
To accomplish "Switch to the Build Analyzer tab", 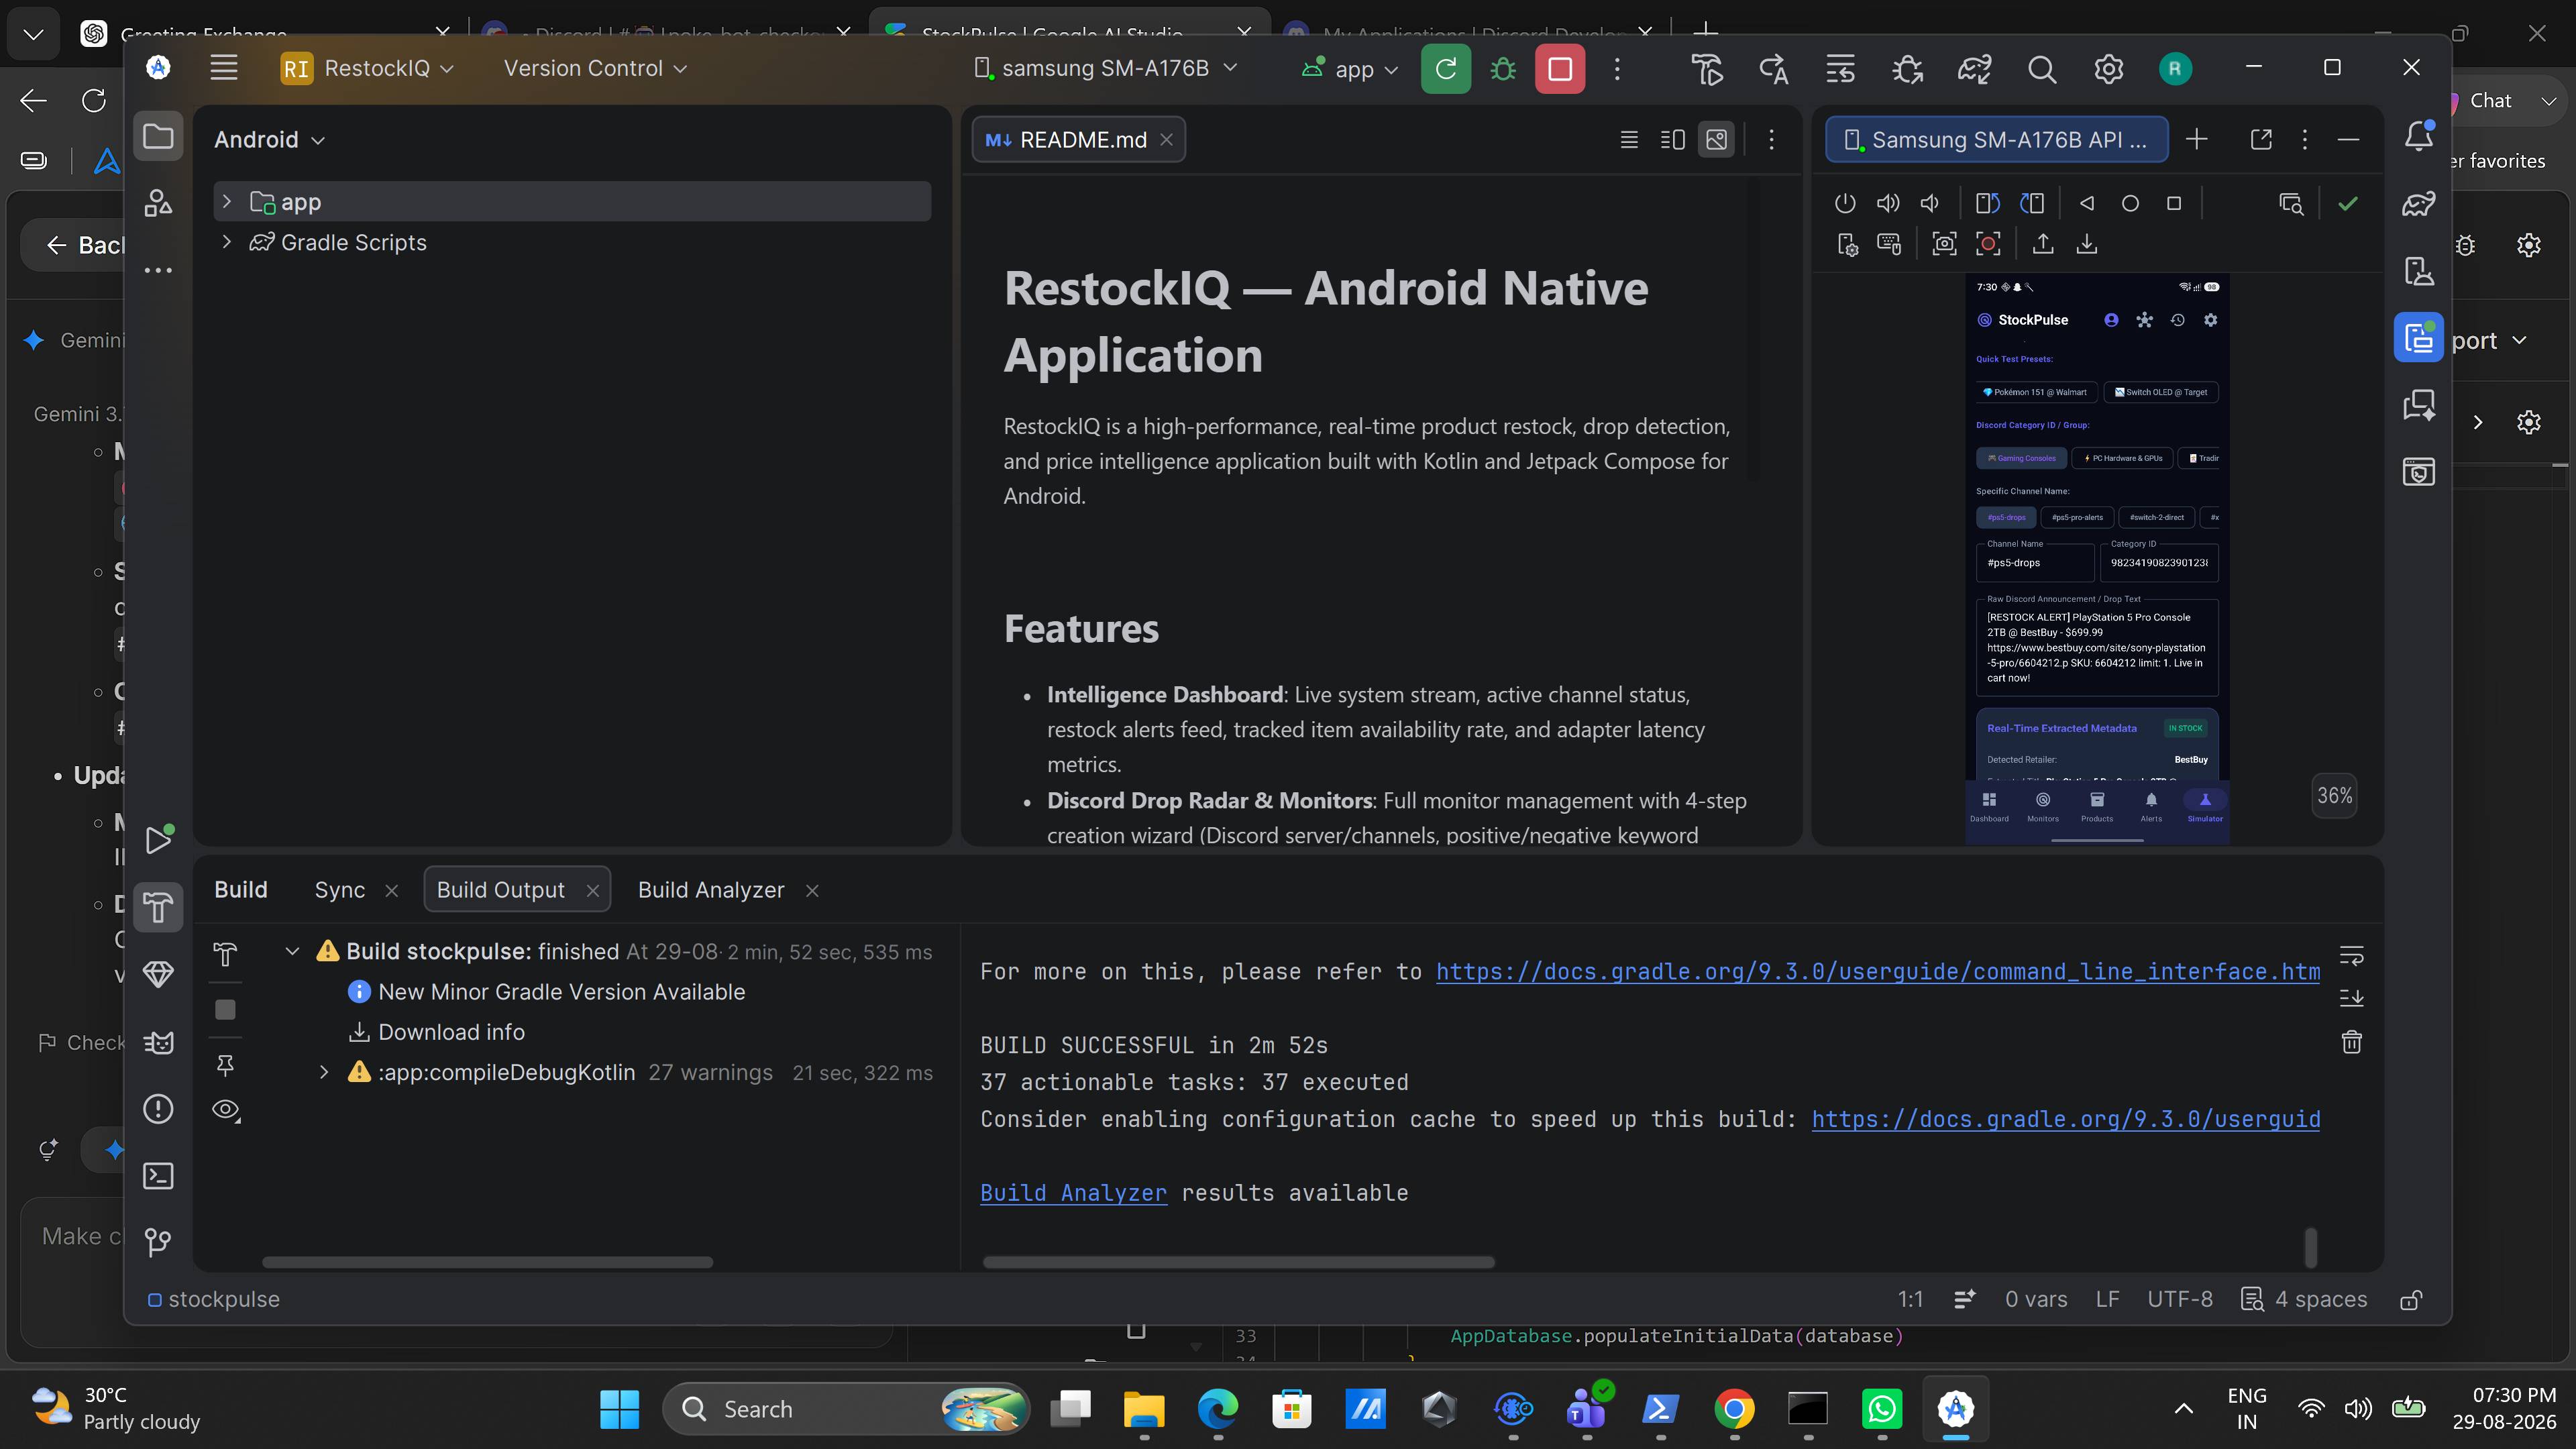I will [x=711, y=890].
